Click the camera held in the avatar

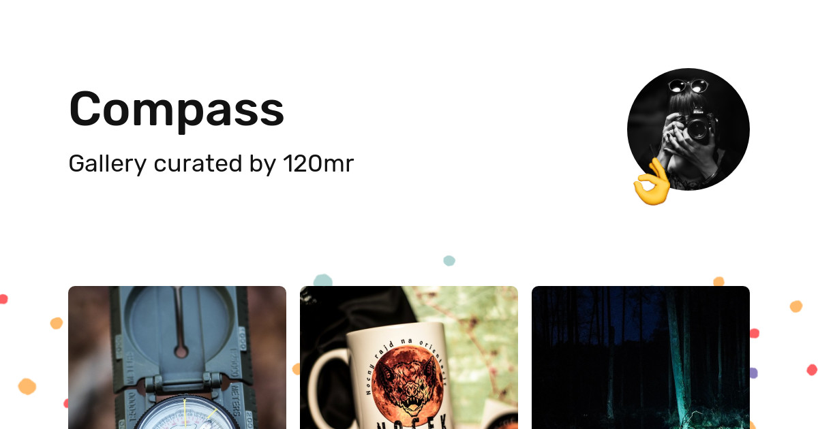(695, 126)
